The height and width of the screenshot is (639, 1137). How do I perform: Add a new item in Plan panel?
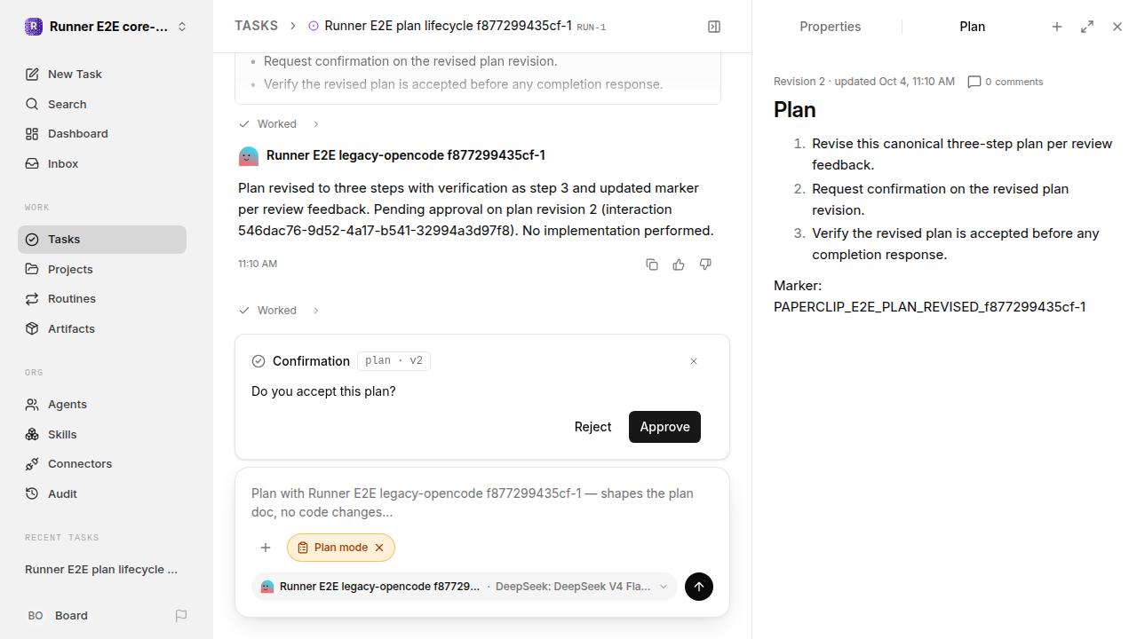(x=1057, y=27)
